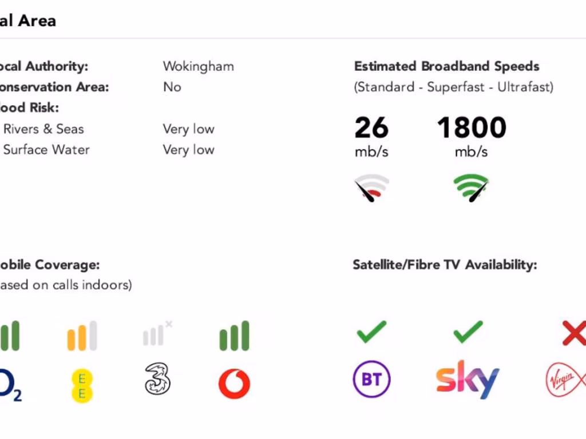
Task: Click the Estimated Broadband Speeds heading
Action: pos(446,66)
